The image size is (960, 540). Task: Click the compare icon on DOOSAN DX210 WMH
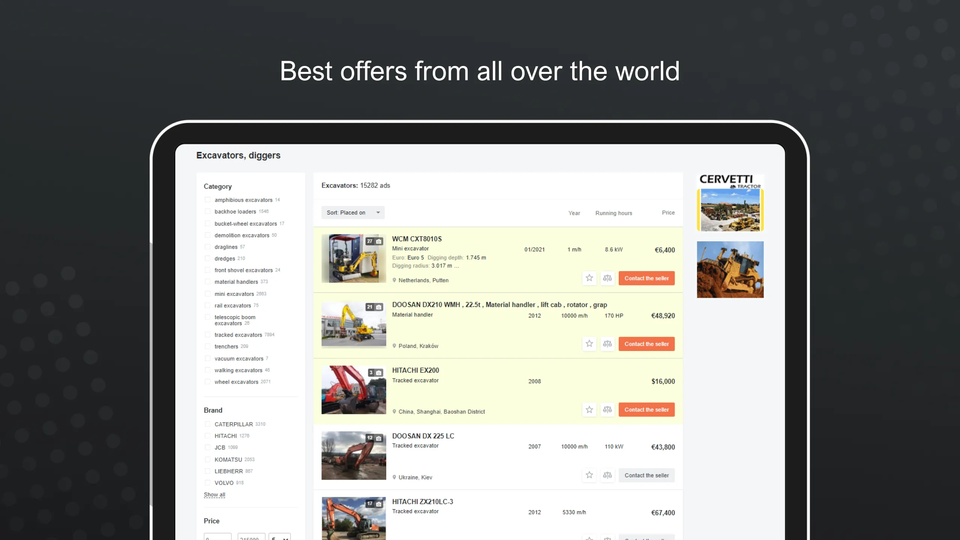point(607,343)
